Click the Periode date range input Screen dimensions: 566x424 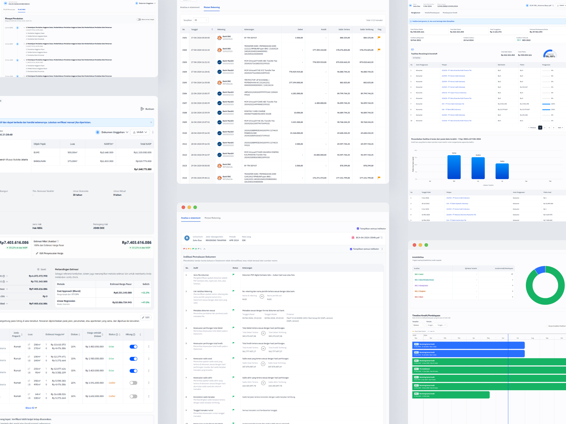[437, 325]
